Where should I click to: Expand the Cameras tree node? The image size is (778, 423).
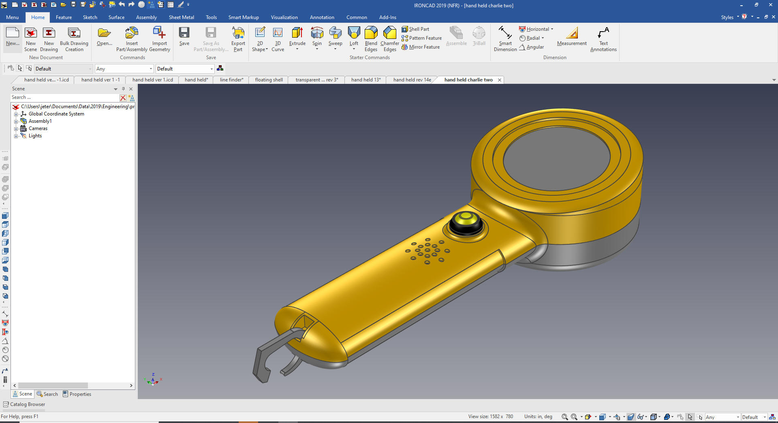(x=16, y=129)
